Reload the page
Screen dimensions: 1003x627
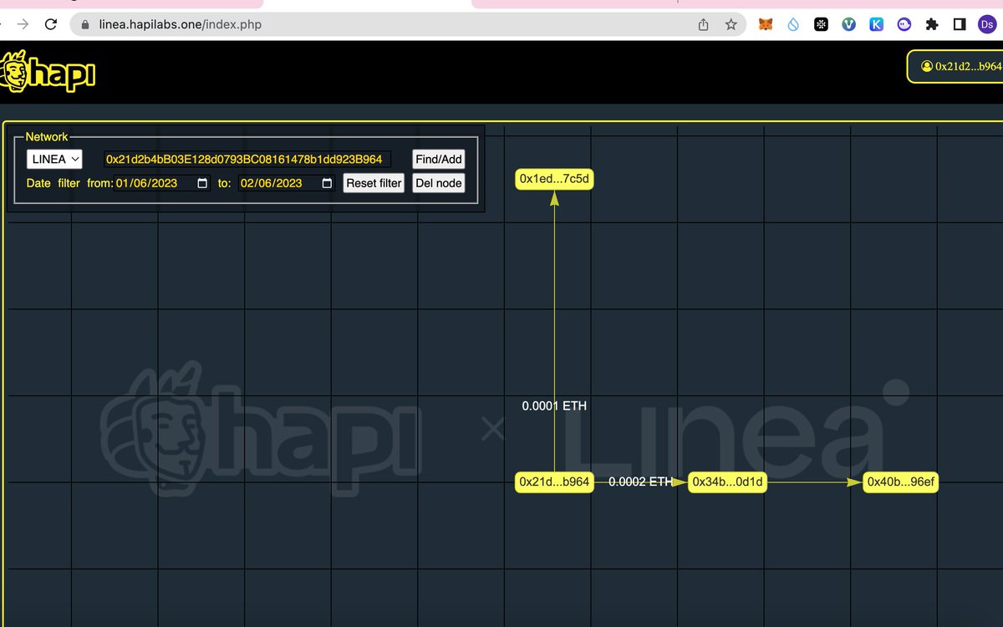[50, 24]
